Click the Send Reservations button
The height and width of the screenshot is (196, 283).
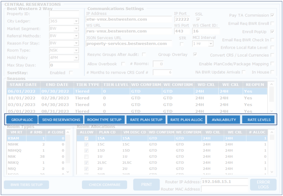[x=61, y=120]
